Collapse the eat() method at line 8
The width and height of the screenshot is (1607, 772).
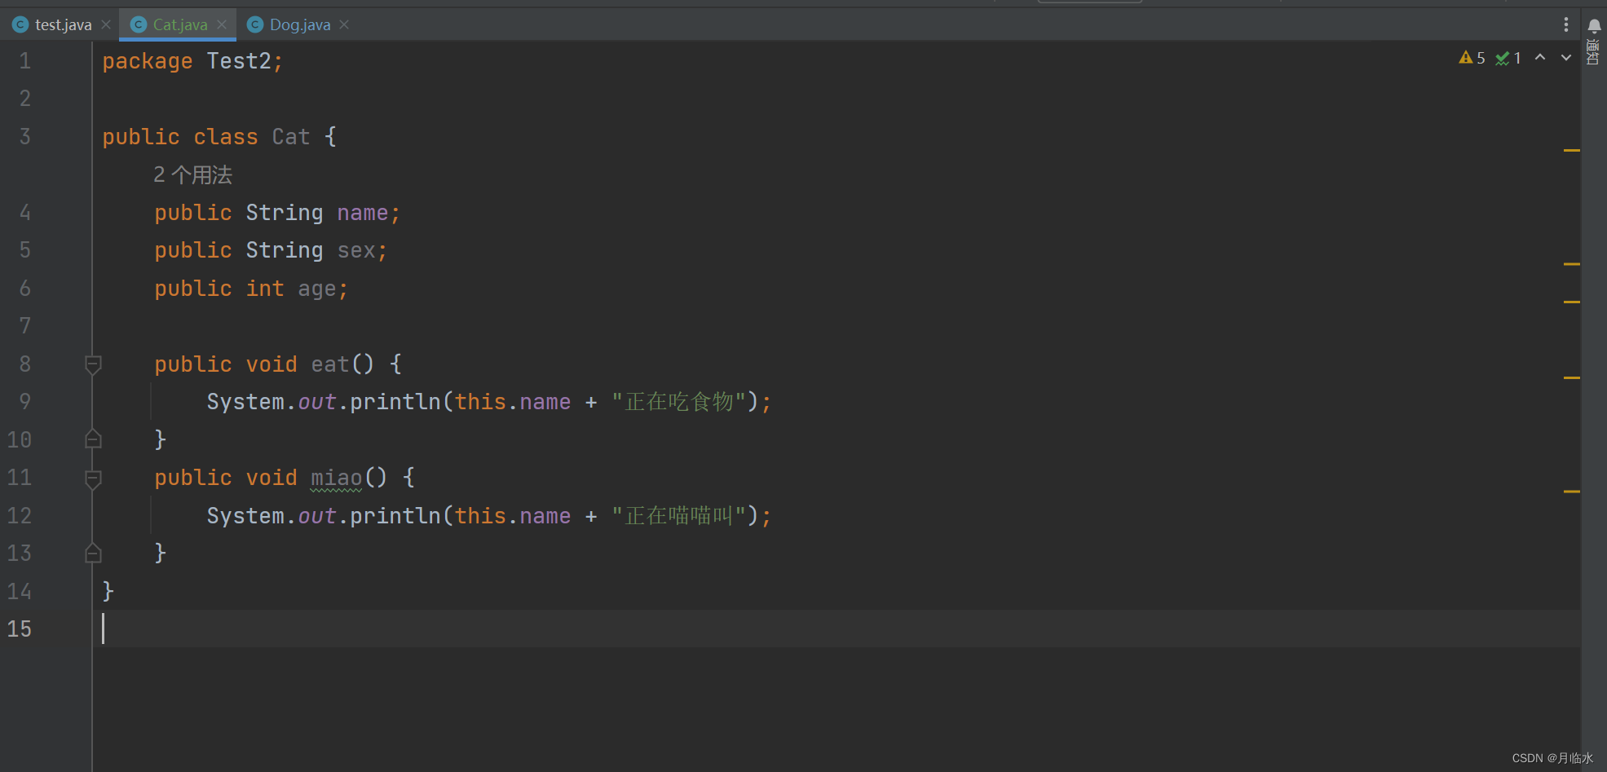point(93,364)
